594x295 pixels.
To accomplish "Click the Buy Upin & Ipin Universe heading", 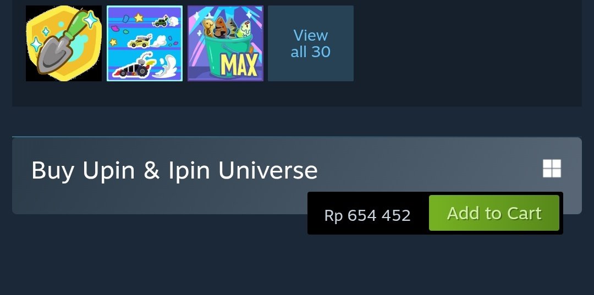I will click(174, 170).
